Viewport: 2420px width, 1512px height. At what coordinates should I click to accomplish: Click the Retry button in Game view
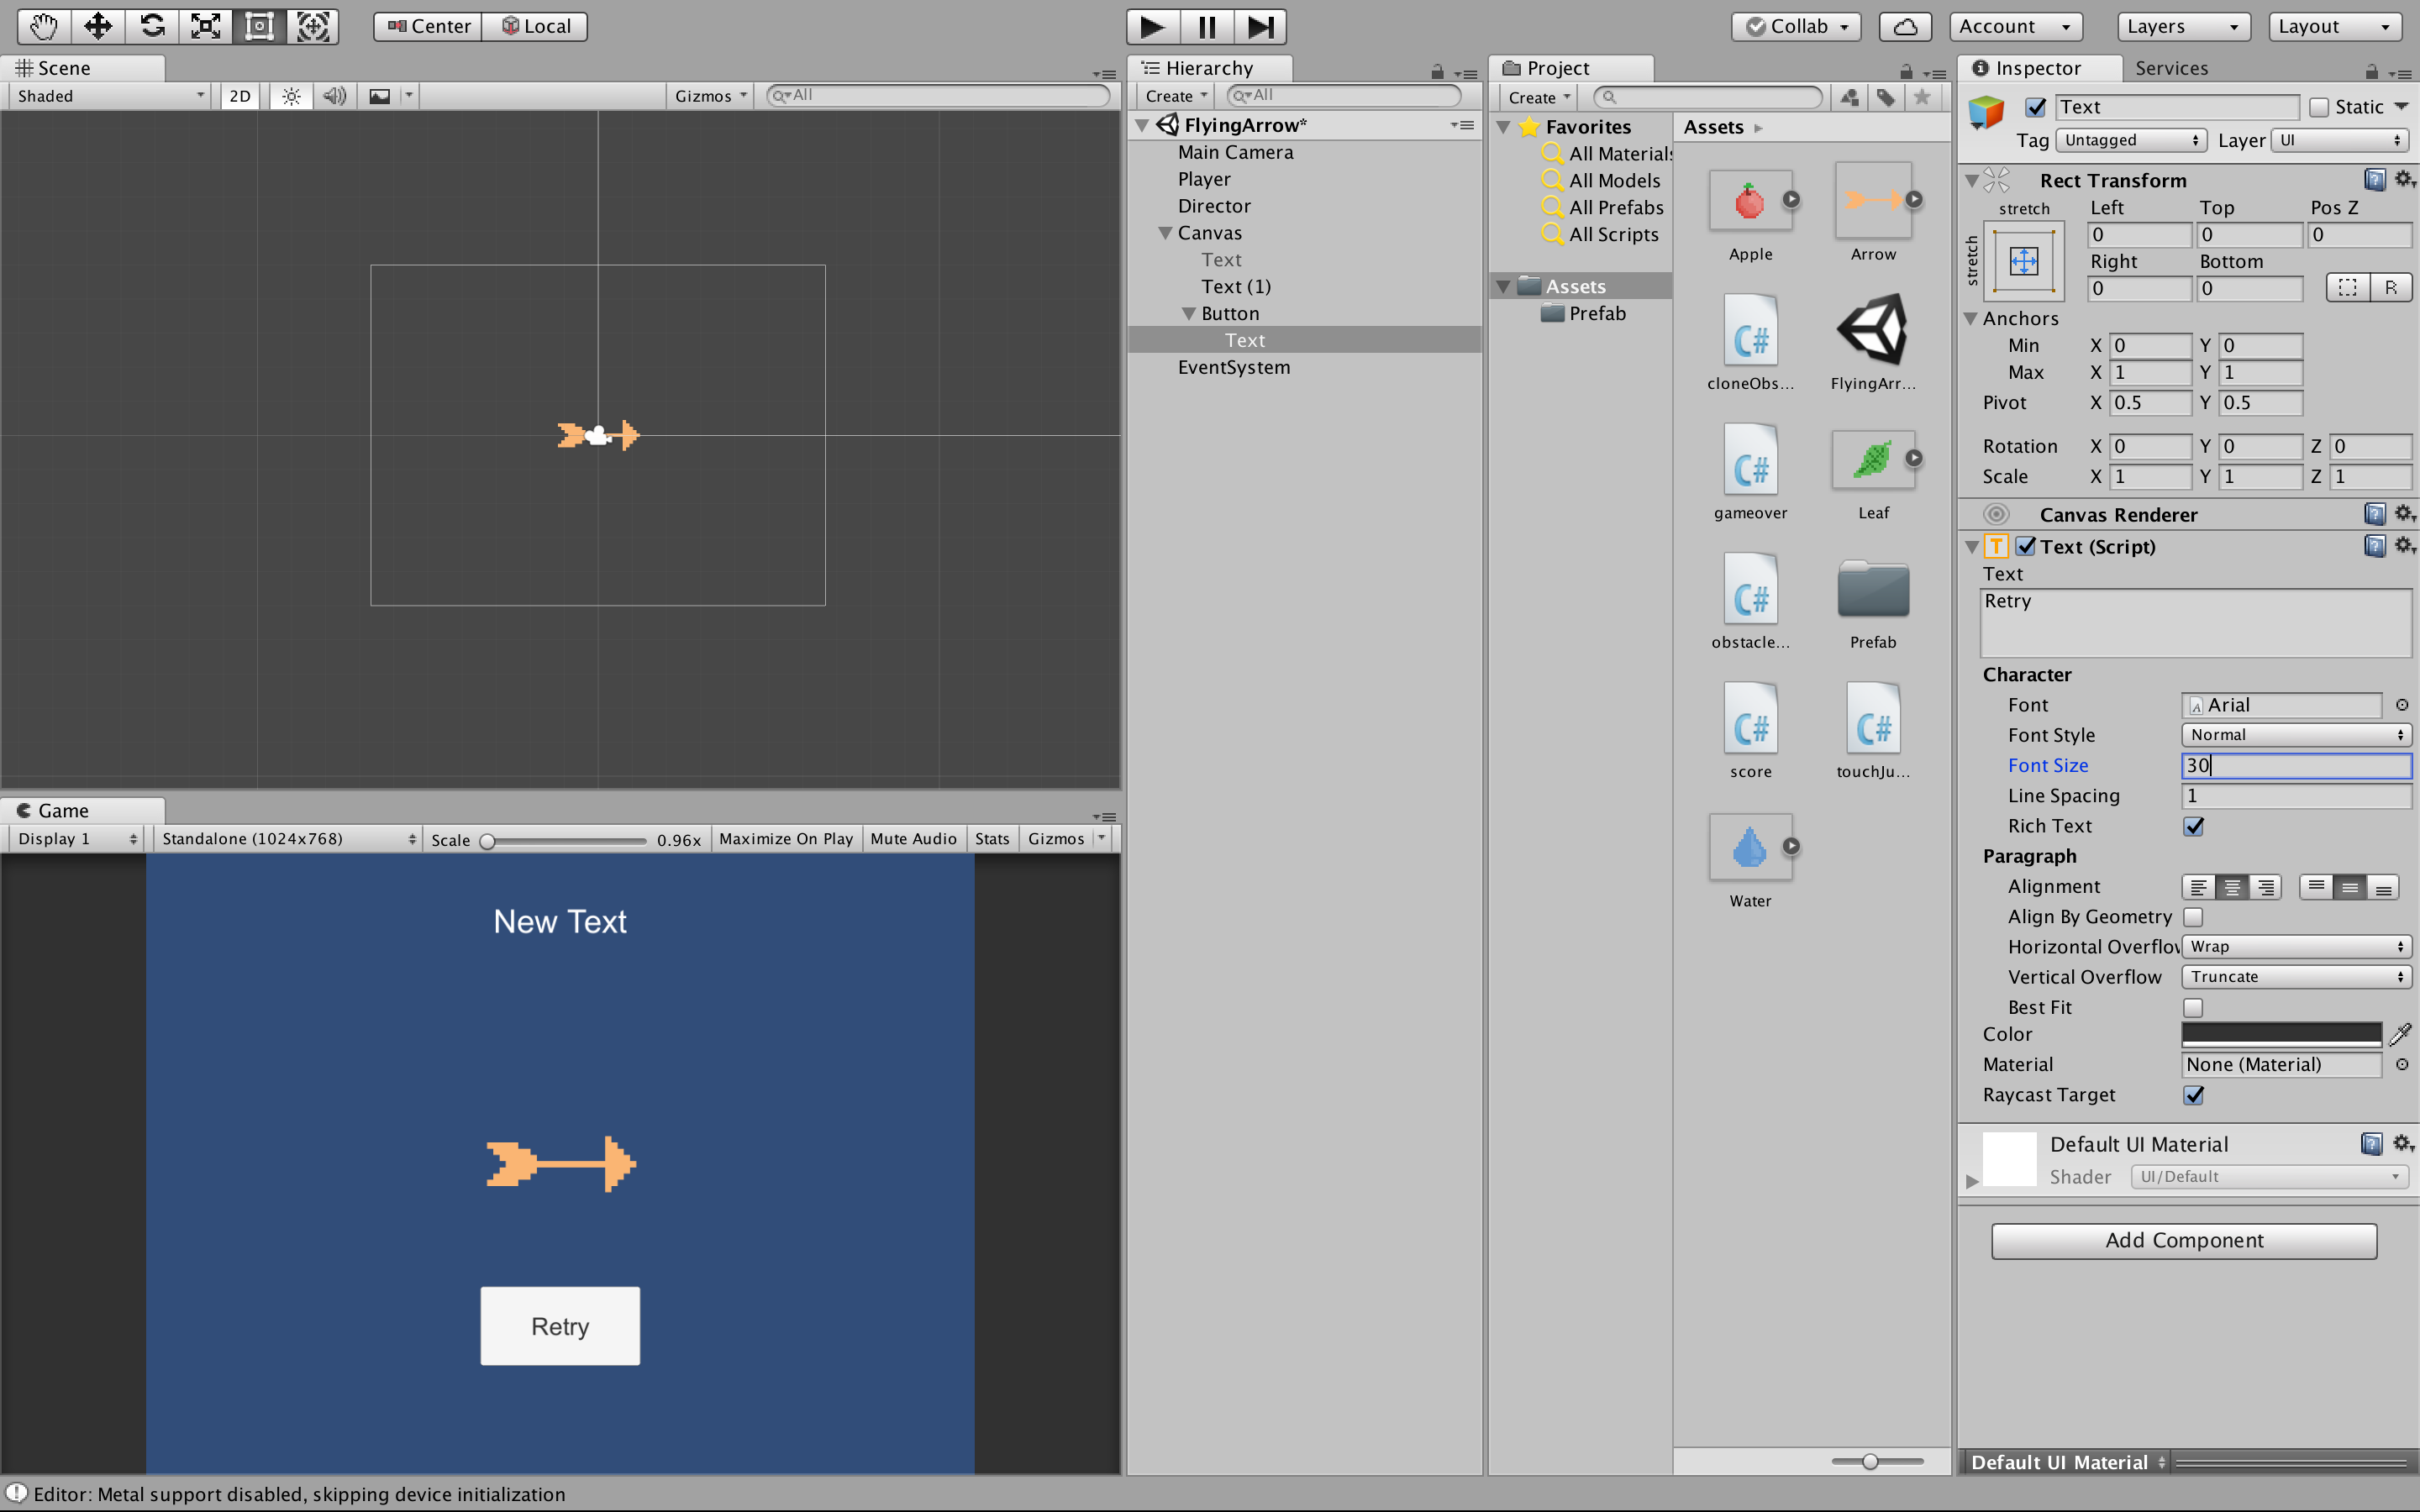pos(560,1326)
